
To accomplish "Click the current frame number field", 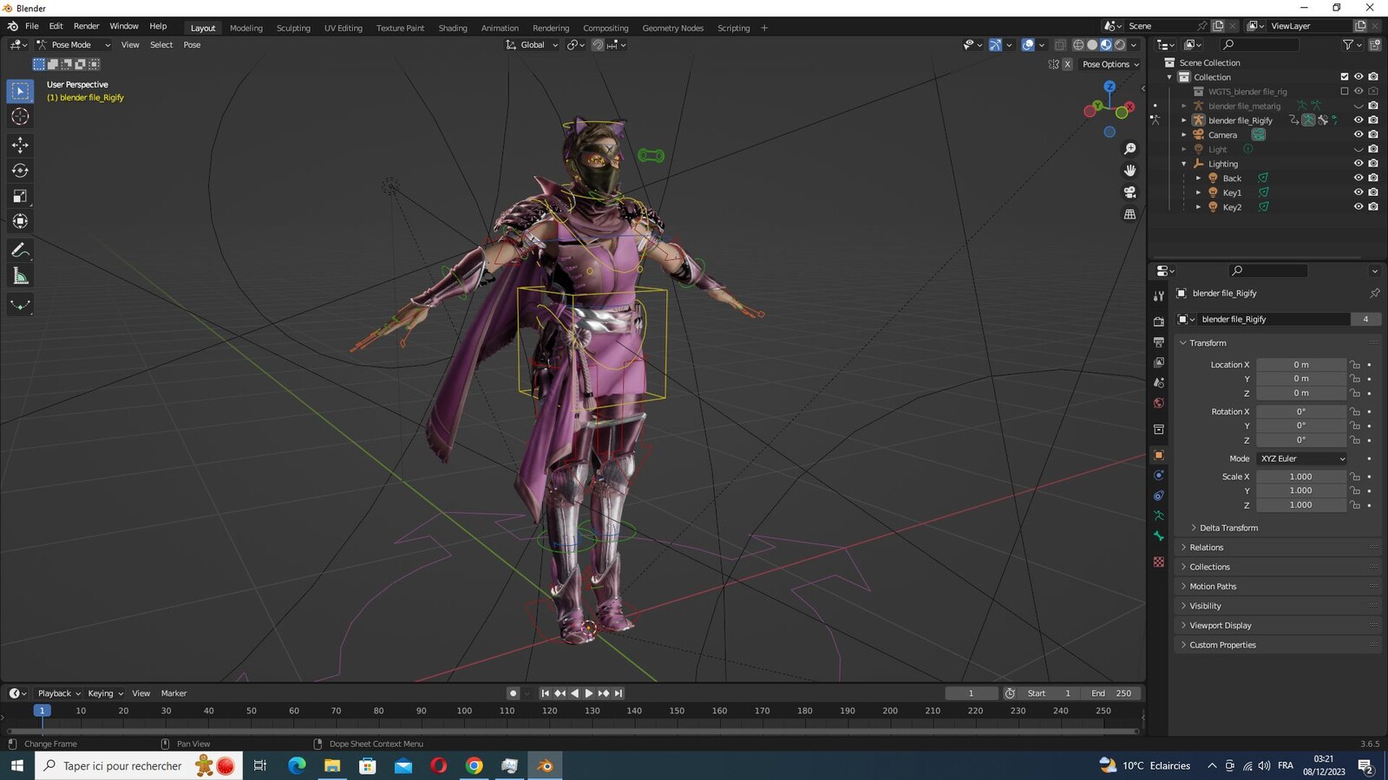I will coord(971,693).
